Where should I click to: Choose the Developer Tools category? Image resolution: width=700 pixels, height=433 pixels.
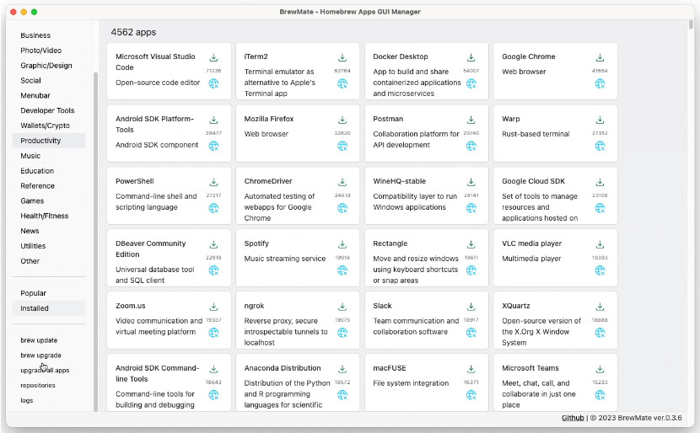47,110
